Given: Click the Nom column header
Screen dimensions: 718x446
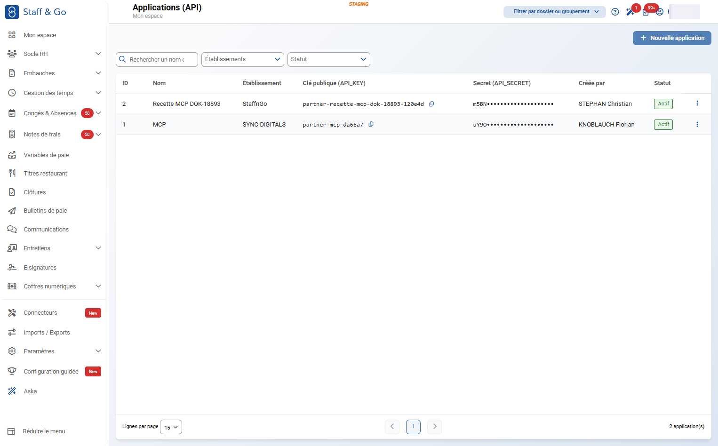Looking at the screenshot, I should click(160, 83).
